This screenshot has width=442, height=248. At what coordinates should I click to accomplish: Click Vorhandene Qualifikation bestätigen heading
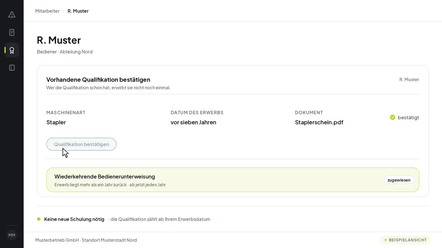(98, 79)
